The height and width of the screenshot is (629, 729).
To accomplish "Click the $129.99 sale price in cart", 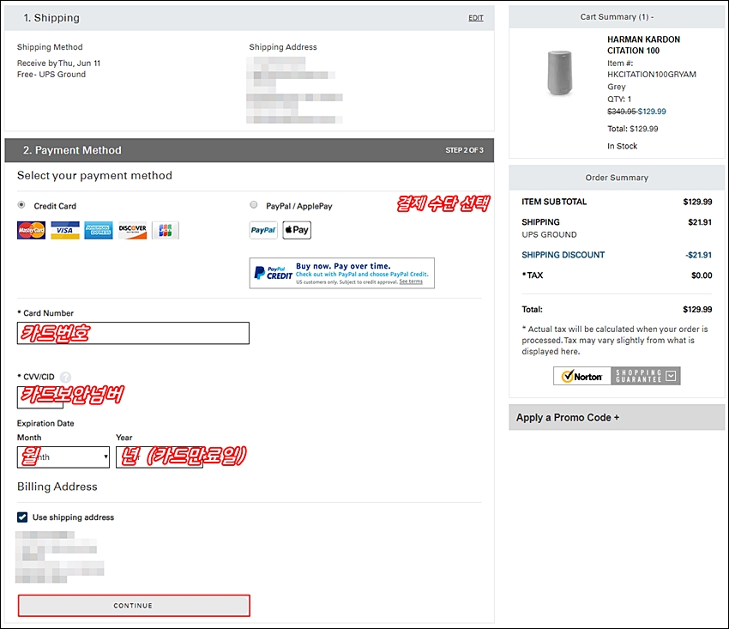I will click(652, 112).
